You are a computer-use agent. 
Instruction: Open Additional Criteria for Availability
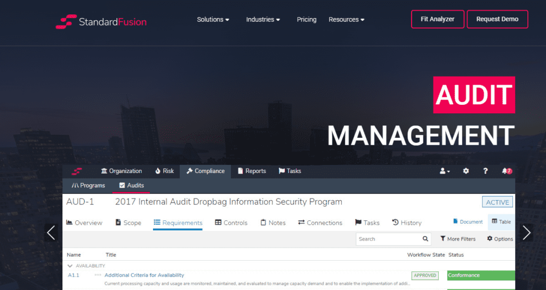(144, 275)
